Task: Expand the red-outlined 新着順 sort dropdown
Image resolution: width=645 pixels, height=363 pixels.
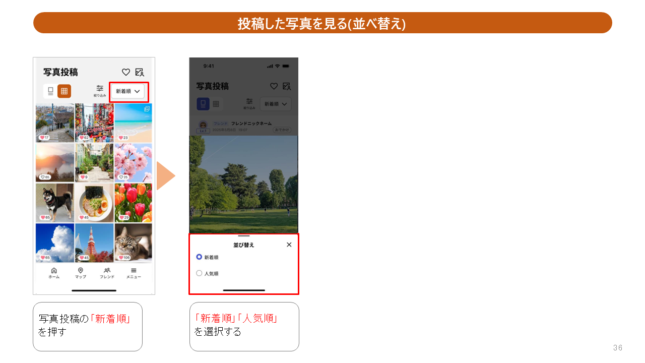Action: (129, 92)
